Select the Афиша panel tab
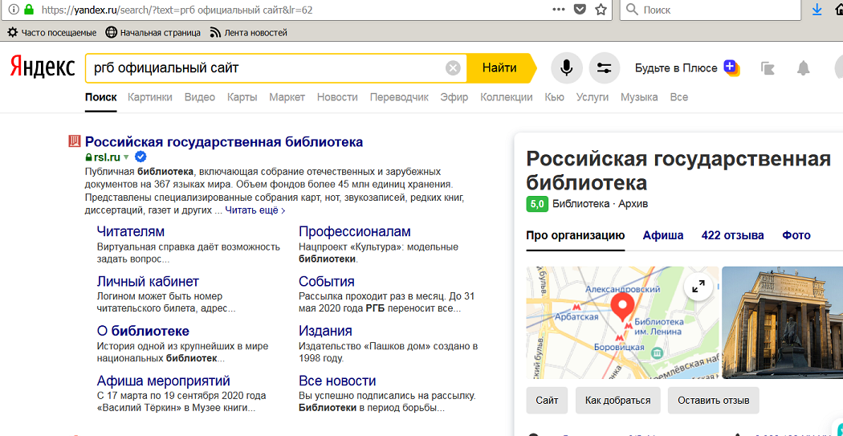This screenshot has height=436, width=843. point(663,235)
